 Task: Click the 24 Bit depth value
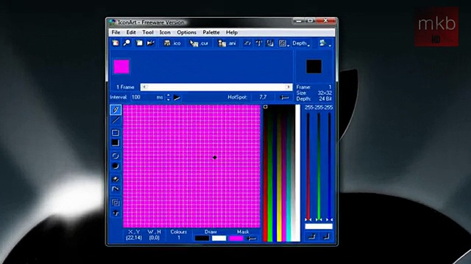(326, 99)
